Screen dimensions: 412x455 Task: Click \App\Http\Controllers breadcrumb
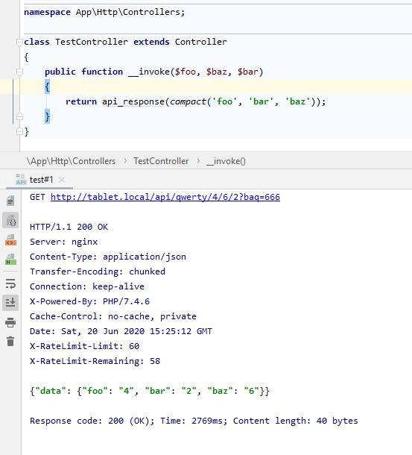click(x=71, y=161)
